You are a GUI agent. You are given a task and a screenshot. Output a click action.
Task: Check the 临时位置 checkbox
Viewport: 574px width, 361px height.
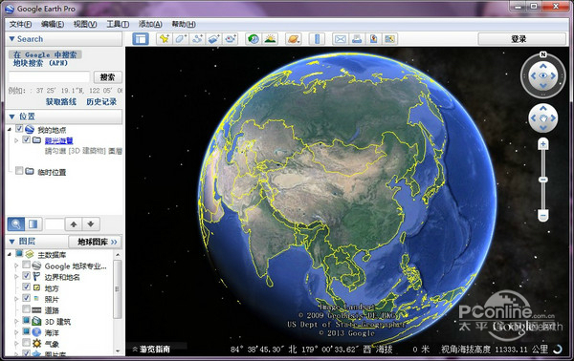click(19, 171)
